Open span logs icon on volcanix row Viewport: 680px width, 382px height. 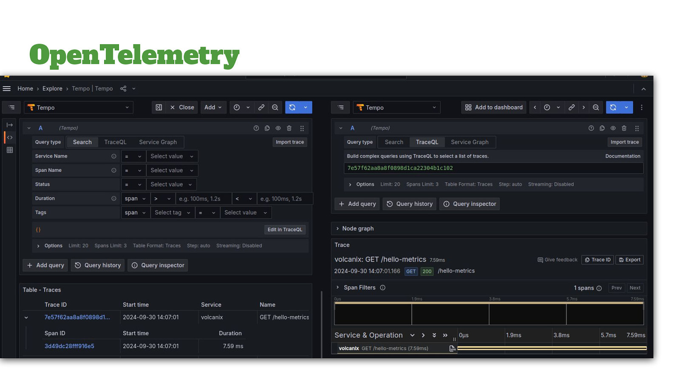(452, 348)
